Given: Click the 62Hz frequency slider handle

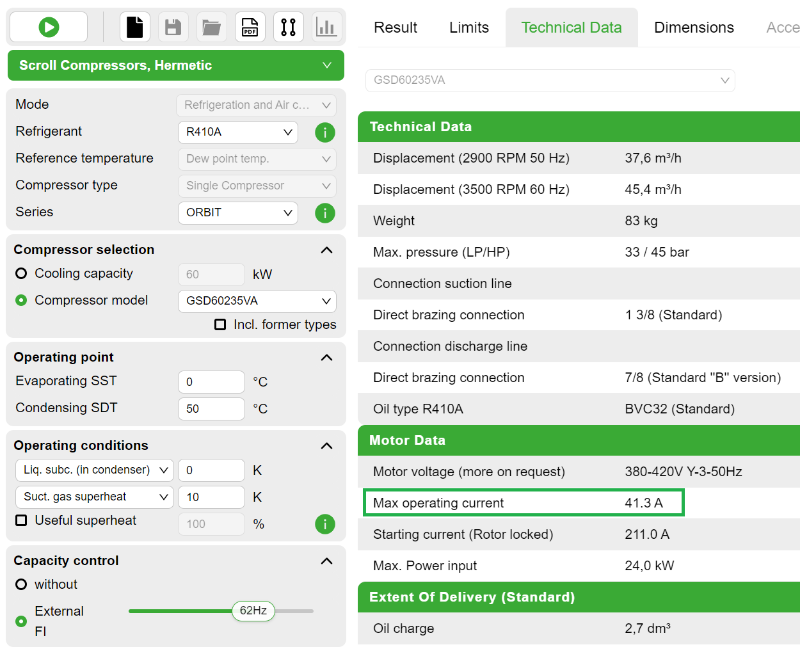Looking at the screenshot, I should [253, 611].
